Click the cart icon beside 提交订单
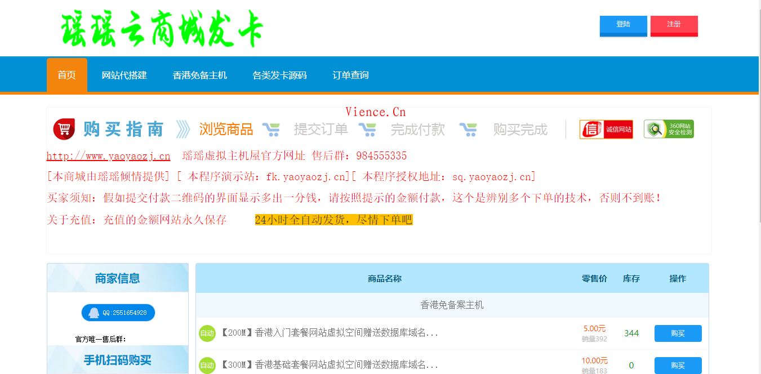761x374 pixels. pos(370,129)
